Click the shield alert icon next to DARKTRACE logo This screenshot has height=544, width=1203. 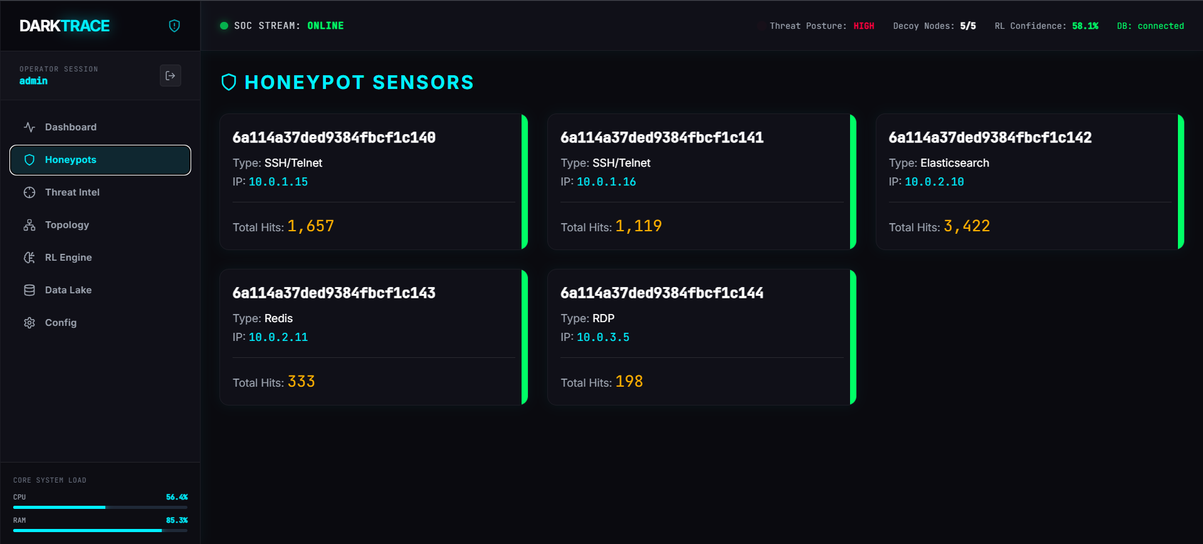[x=175, y=26]
